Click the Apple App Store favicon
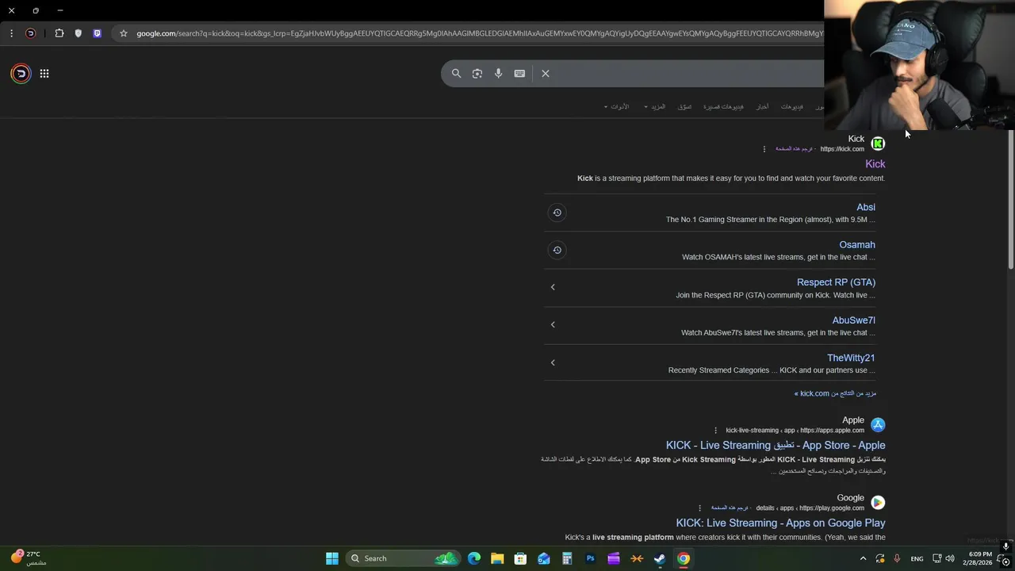Viewport: 1015px width, 571px height. pos(878,425)
